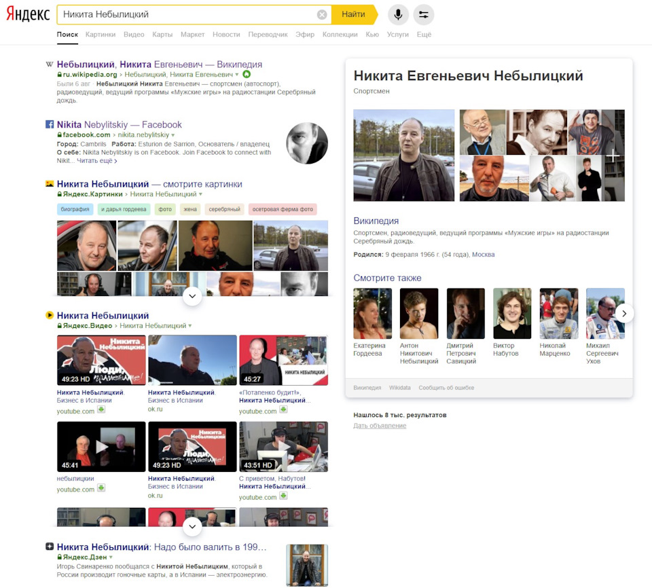This screenshot has height=588, width=652.
Task: Clear the search field with X icon
Action: pyautogui.click(x=322, y=14)
